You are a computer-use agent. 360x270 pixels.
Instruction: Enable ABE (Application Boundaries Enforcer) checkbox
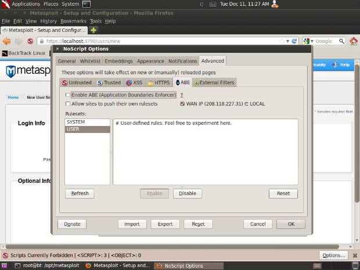tap(68, 95)
